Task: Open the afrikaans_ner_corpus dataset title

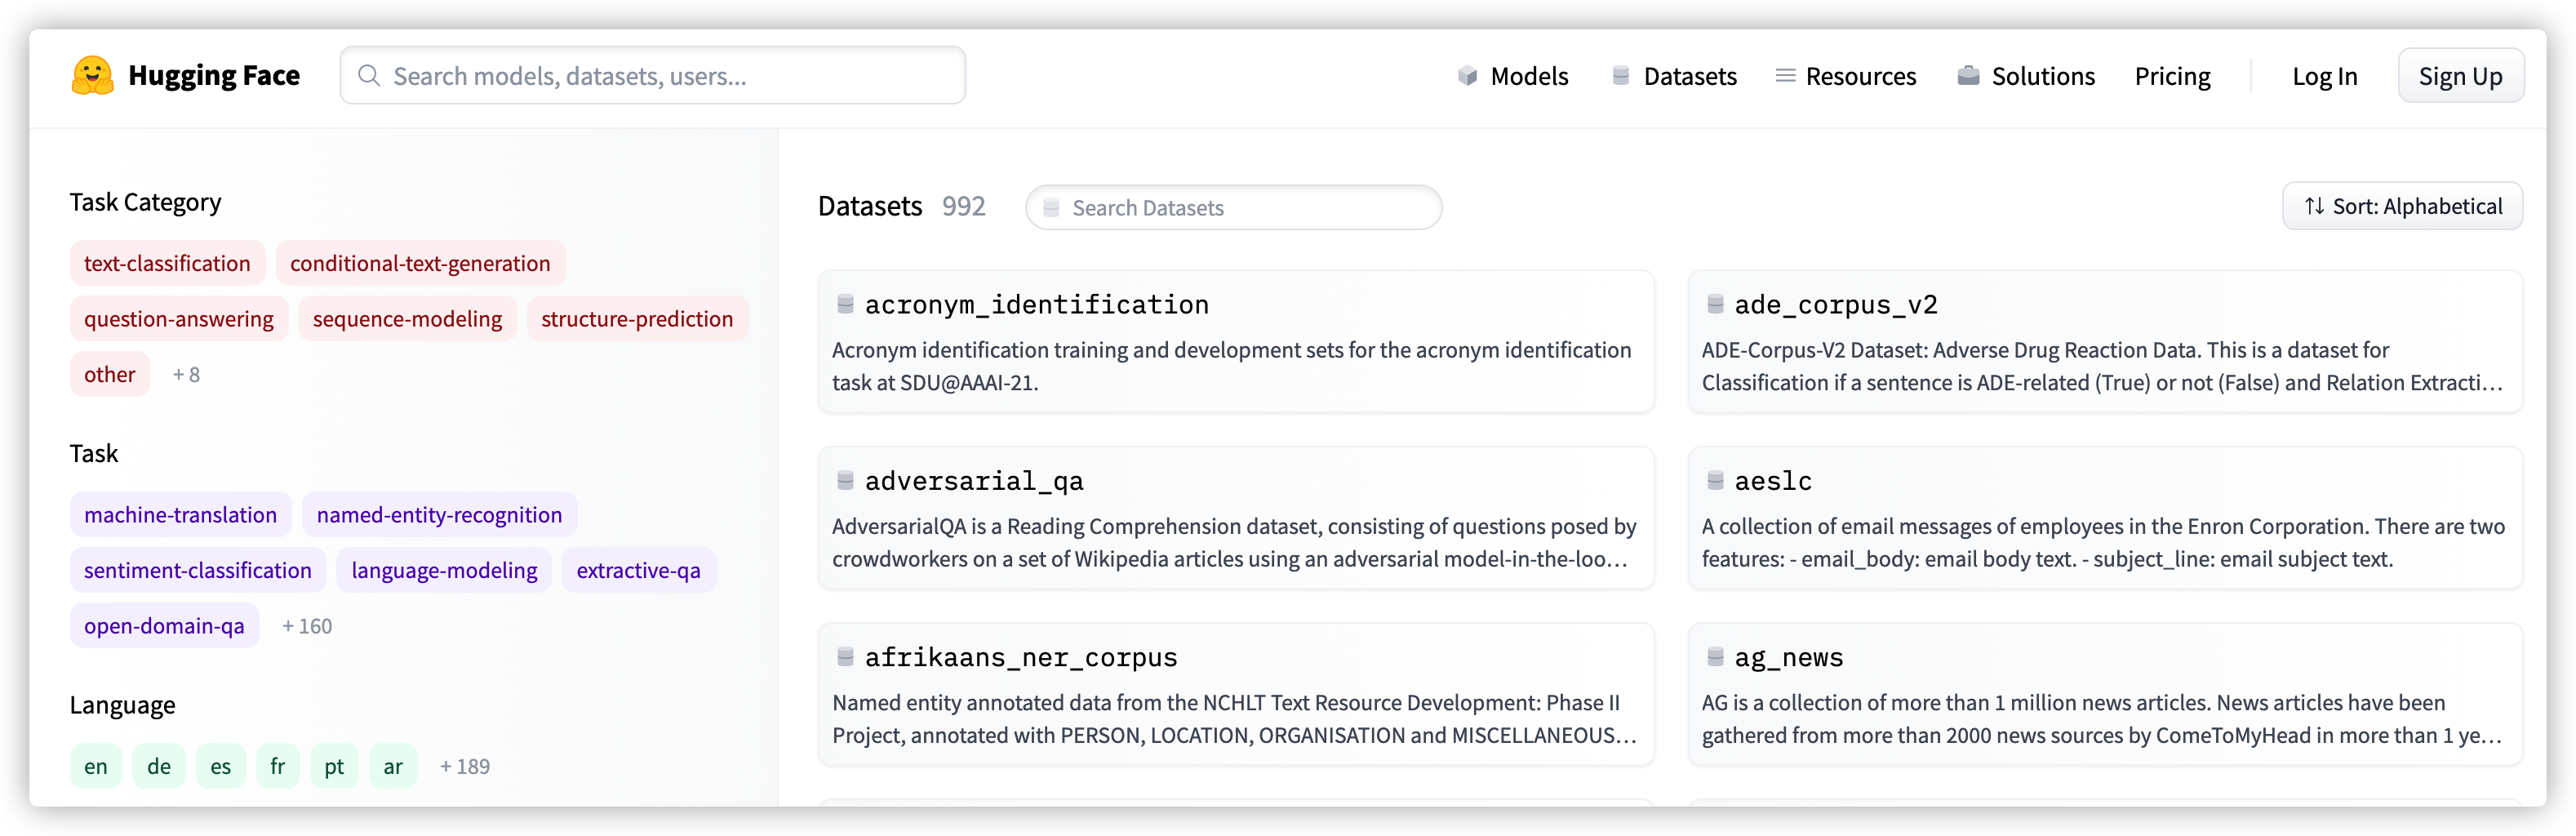Action: [x=1021, y=657]
